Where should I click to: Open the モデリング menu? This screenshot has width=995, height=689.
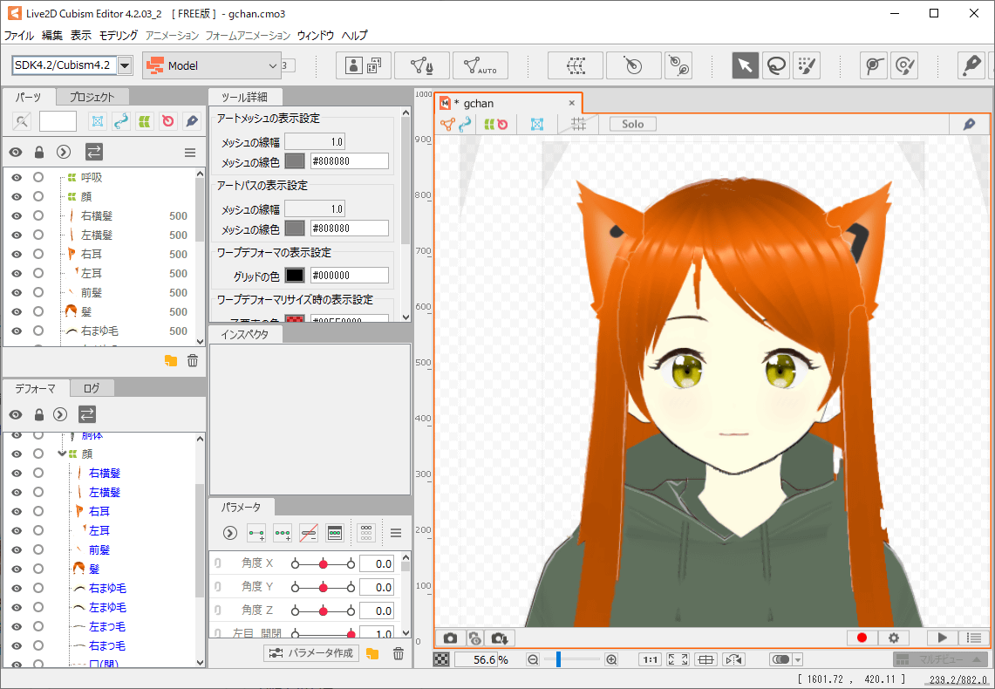118,36
